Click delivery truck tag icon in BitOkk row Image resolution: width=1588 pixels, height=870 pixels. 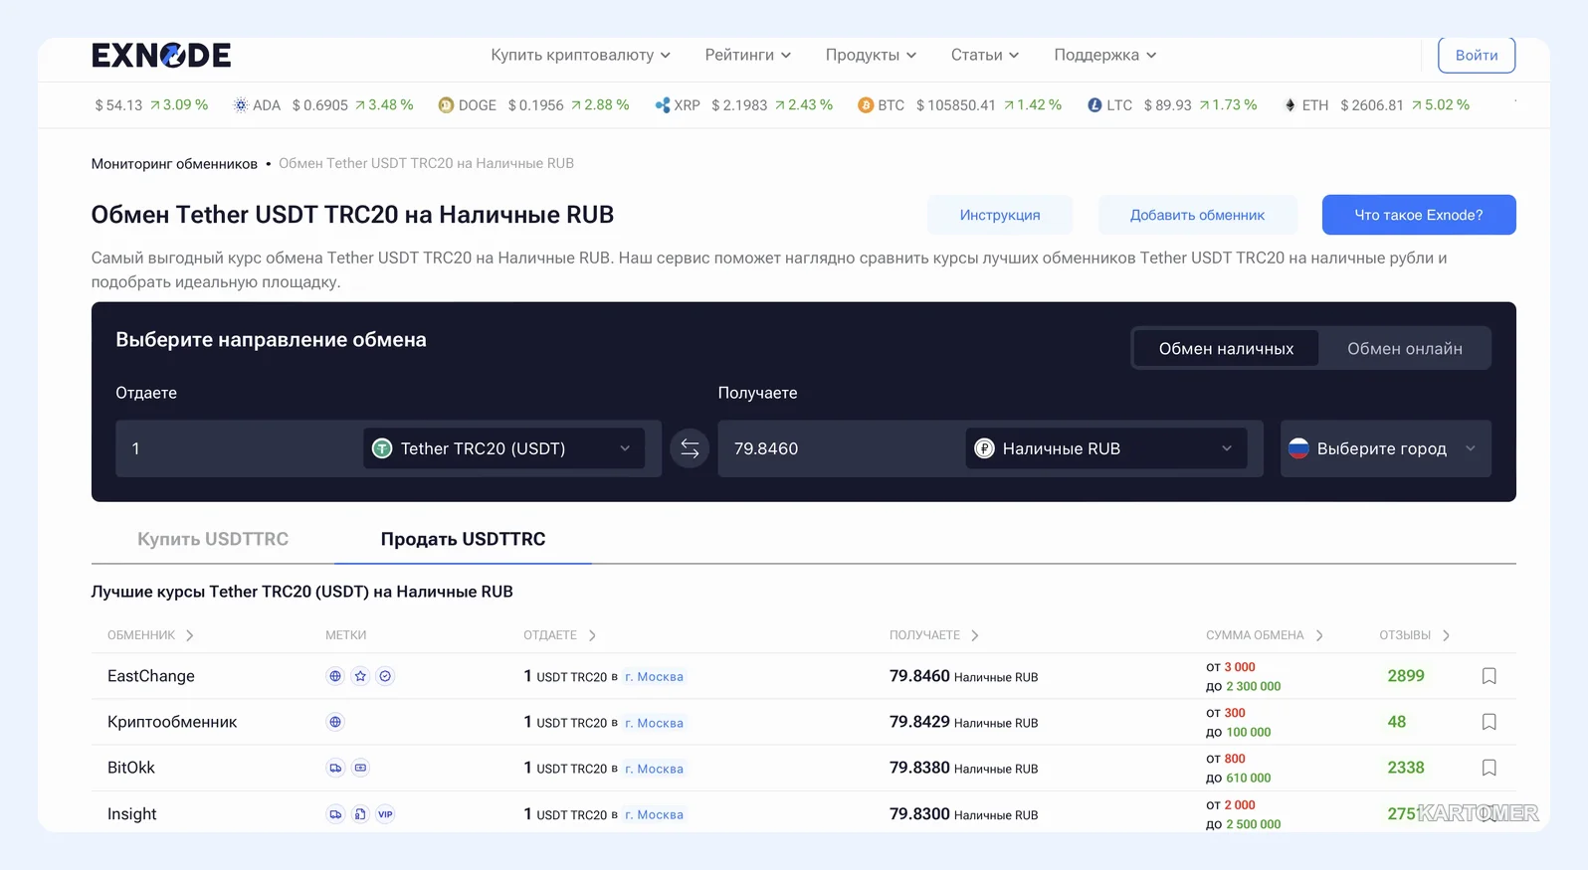click(x=335, y=768)
